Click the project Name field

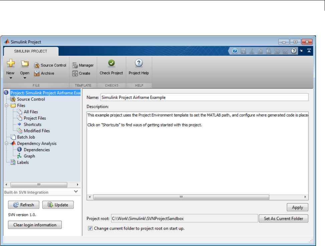(204, 97)
